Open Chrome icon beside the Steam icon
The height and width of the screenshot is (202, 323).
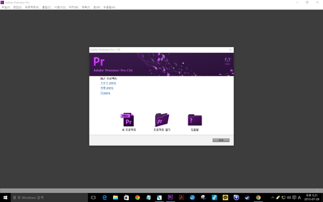coord(258,198)
